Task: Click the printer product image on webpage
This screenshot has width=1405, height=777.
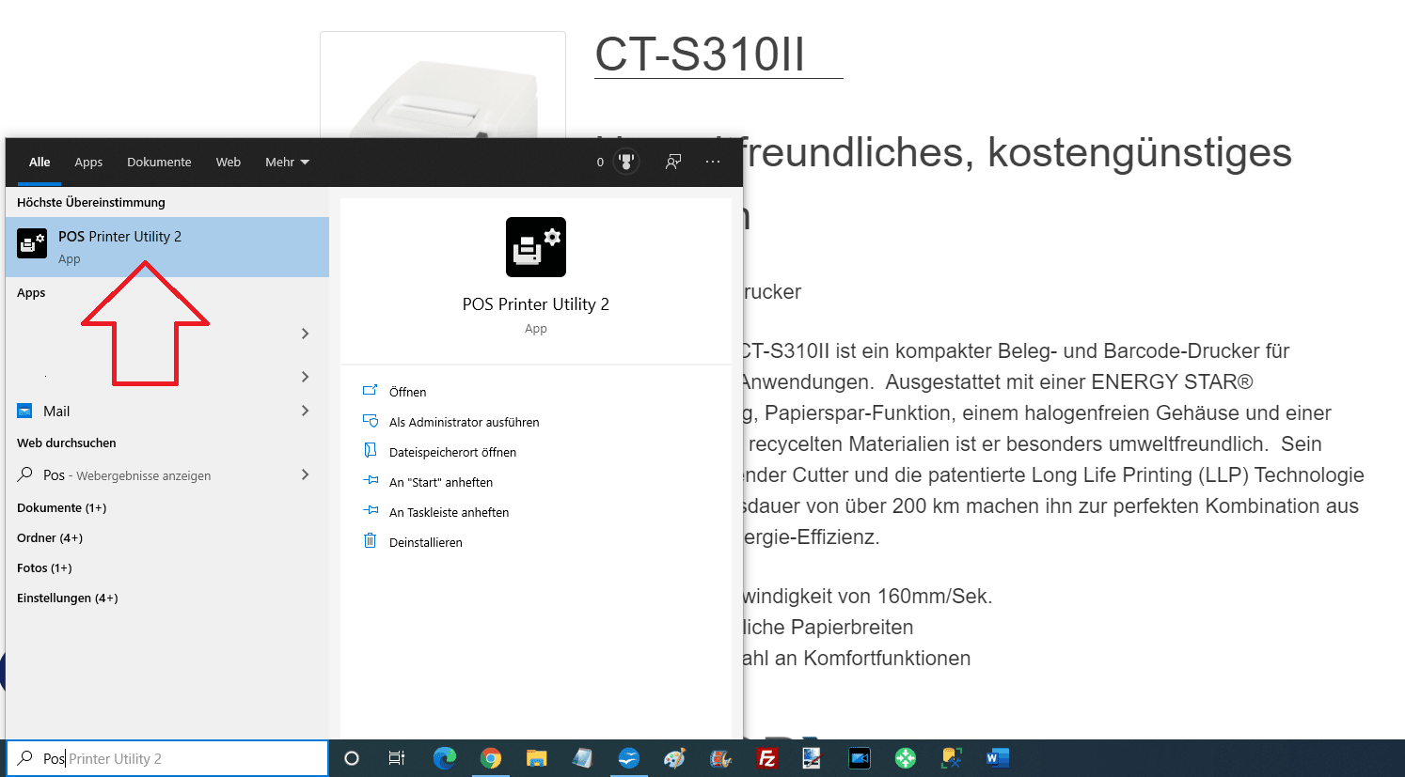Action: [443, 85]
